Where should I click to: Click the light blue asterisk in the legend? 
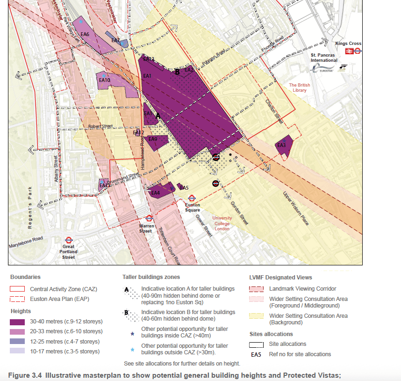coord(132,349)
